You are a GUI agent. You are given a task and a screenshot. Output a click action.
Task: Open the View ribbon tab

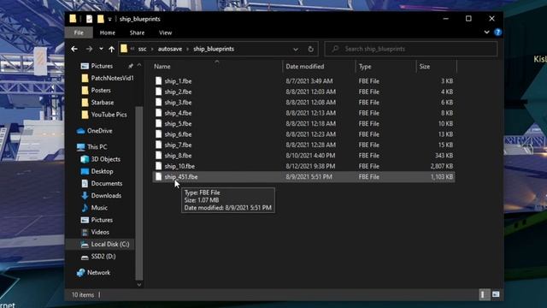click(x=165, y=33)
